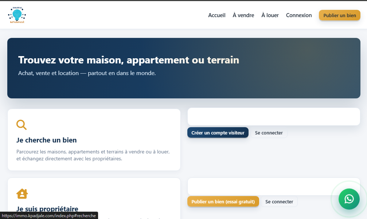Click the Parcourez les maisons description text
The width and height of the screenshot is (367, 219).
coord(93,155)
